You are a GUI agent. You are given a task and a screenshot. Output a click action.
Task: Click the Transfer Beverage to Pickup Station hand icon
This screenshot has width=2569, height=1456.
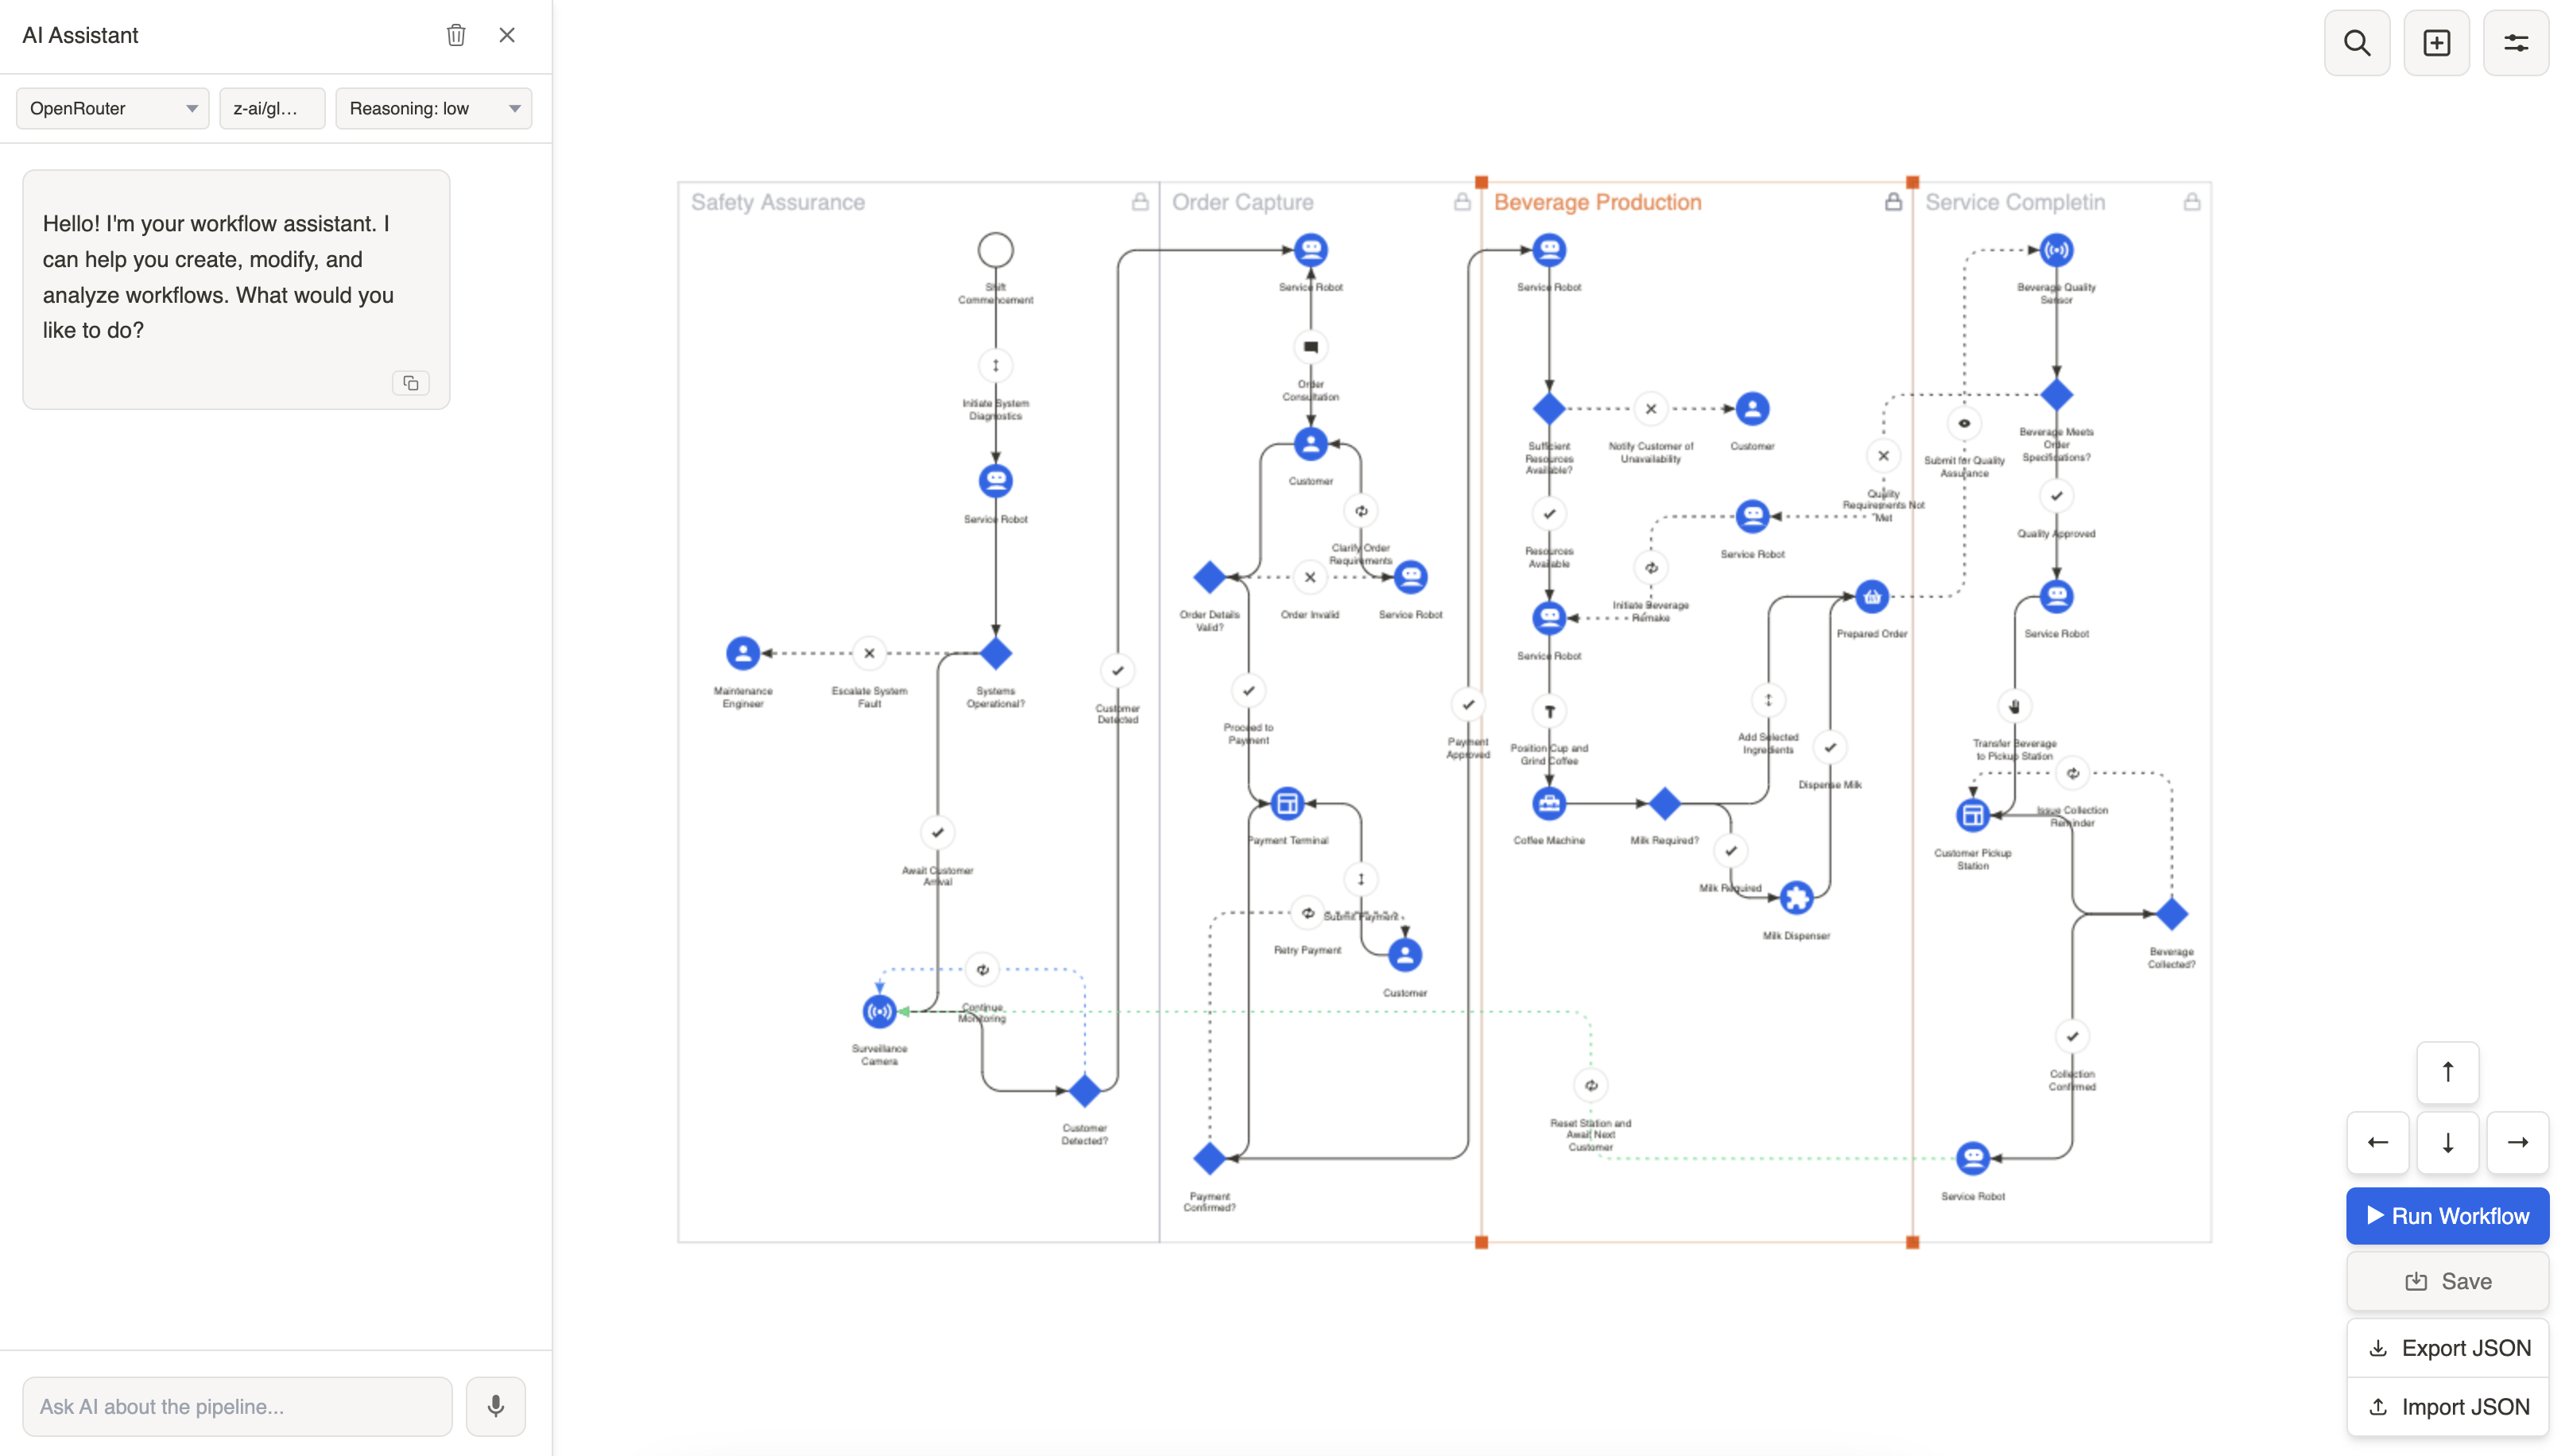[x=2014, y=707]
